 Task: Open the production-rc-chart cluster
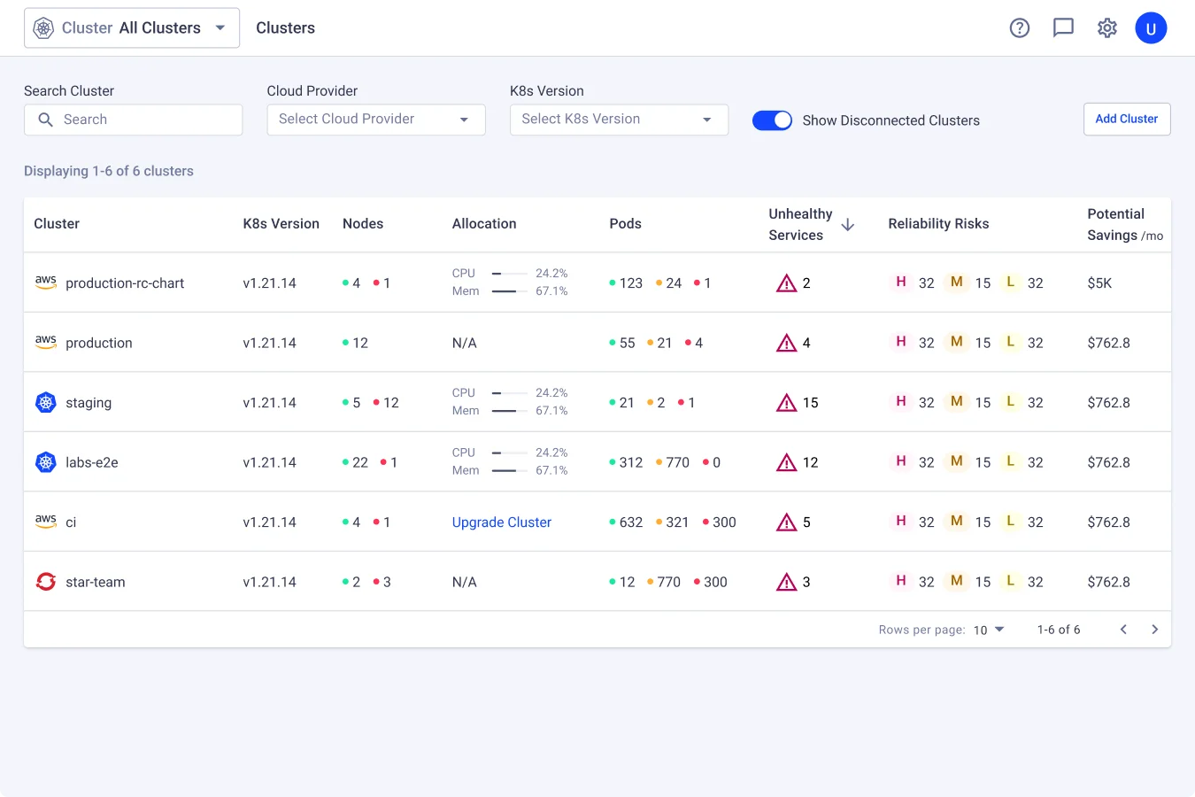pos(125,283)
